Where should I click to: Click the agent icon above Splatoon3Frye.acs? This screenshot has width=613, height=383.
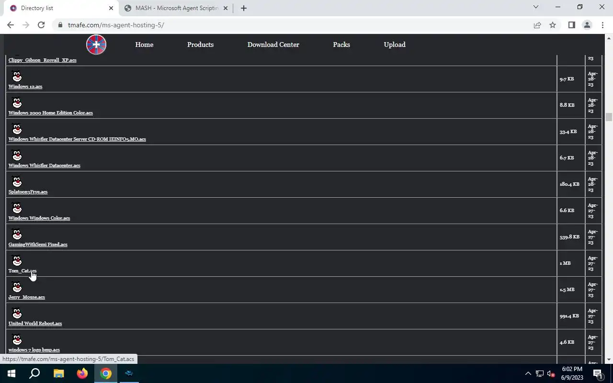pyautogui.click(x=17, y=182)
